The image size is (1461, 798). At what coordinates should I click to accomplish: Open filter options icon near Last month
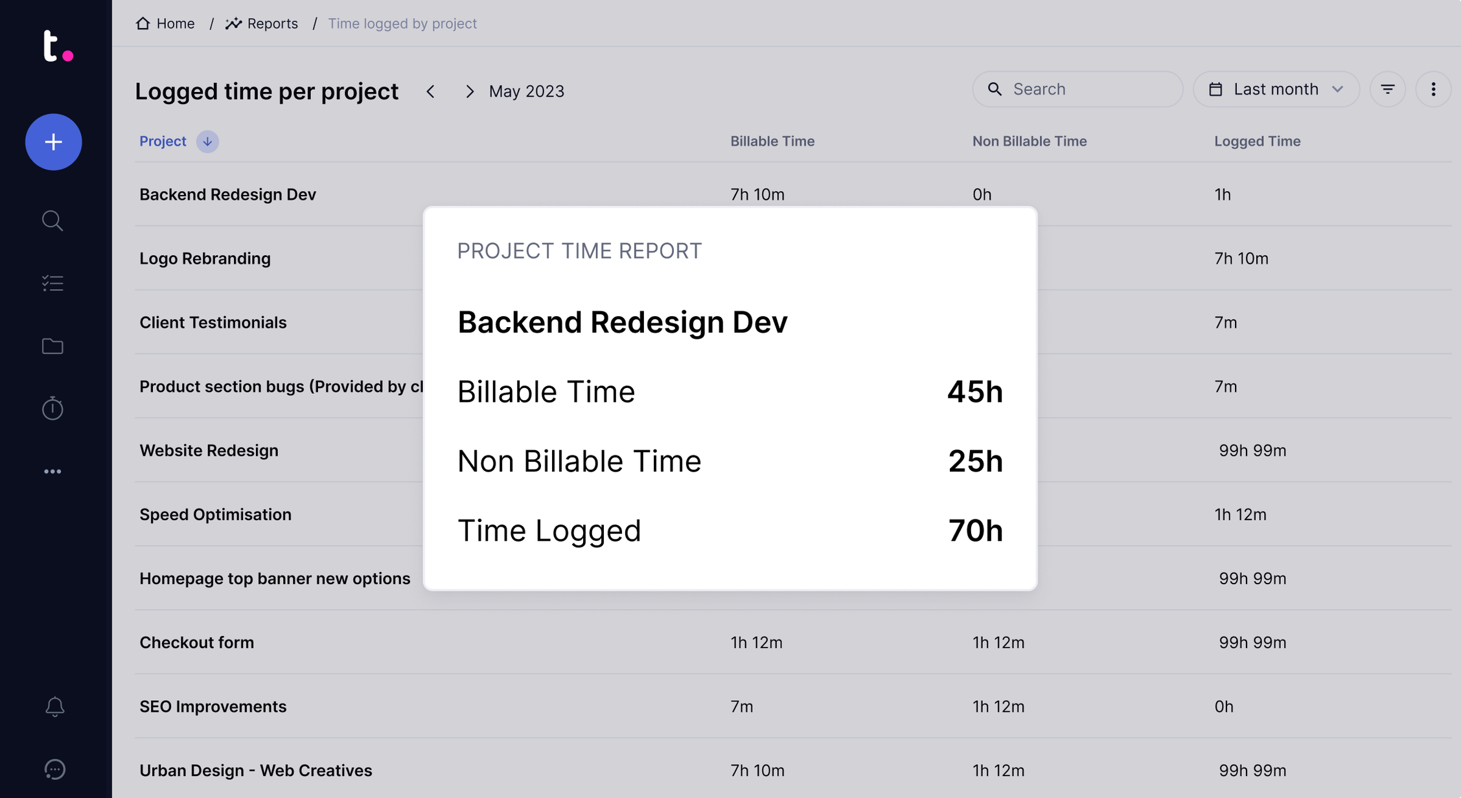[x=1388, y=89]
